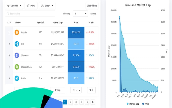This screenshot has height=108, width=172.
Task: Go to pagination page 2
Action: (70, 102)
